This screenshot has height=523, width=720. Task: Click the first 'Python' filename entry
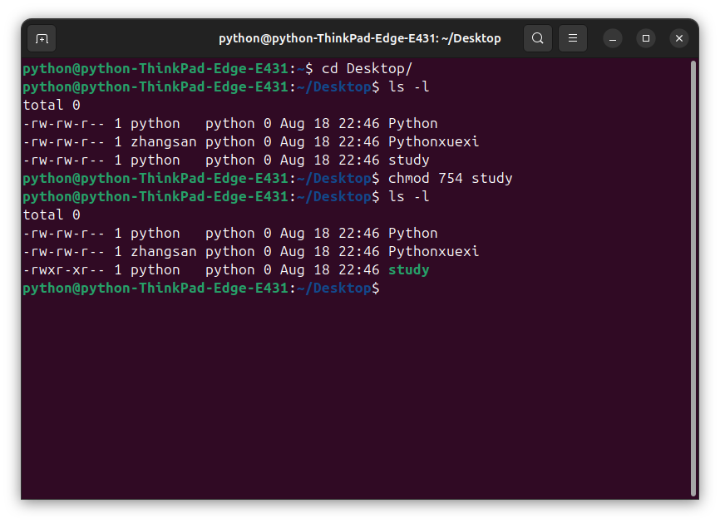(x=413, y=124)
